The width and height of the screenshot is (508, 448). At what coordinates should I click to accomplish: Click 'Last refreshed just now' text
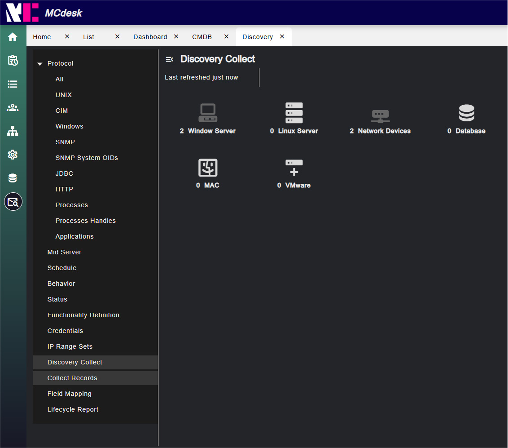tap(201, 78)
